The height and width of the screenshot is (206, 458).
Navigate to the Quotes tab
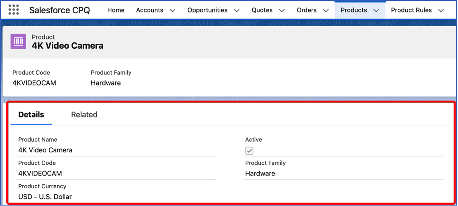pos(262,10)
